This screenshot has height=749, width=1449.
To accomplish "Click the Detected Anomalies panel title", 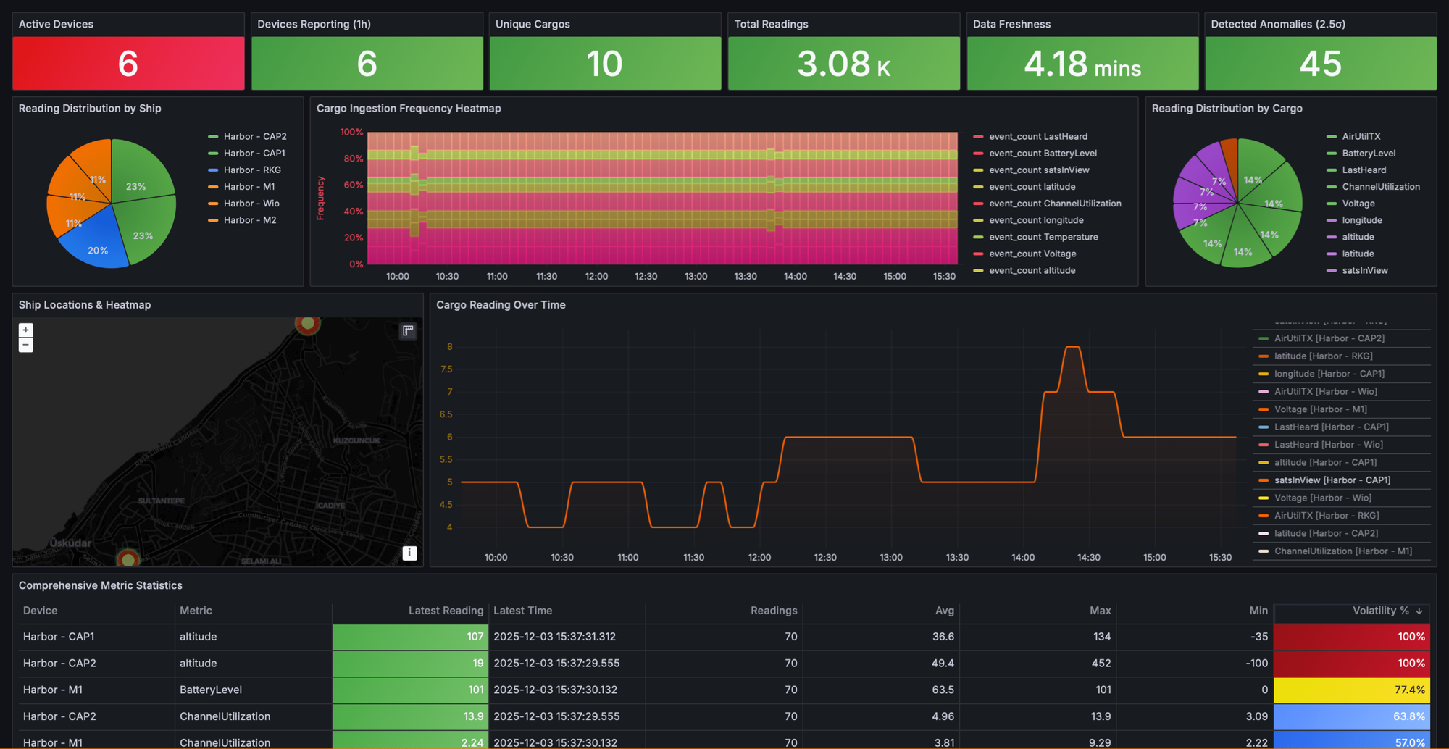I will point(1278,25).
